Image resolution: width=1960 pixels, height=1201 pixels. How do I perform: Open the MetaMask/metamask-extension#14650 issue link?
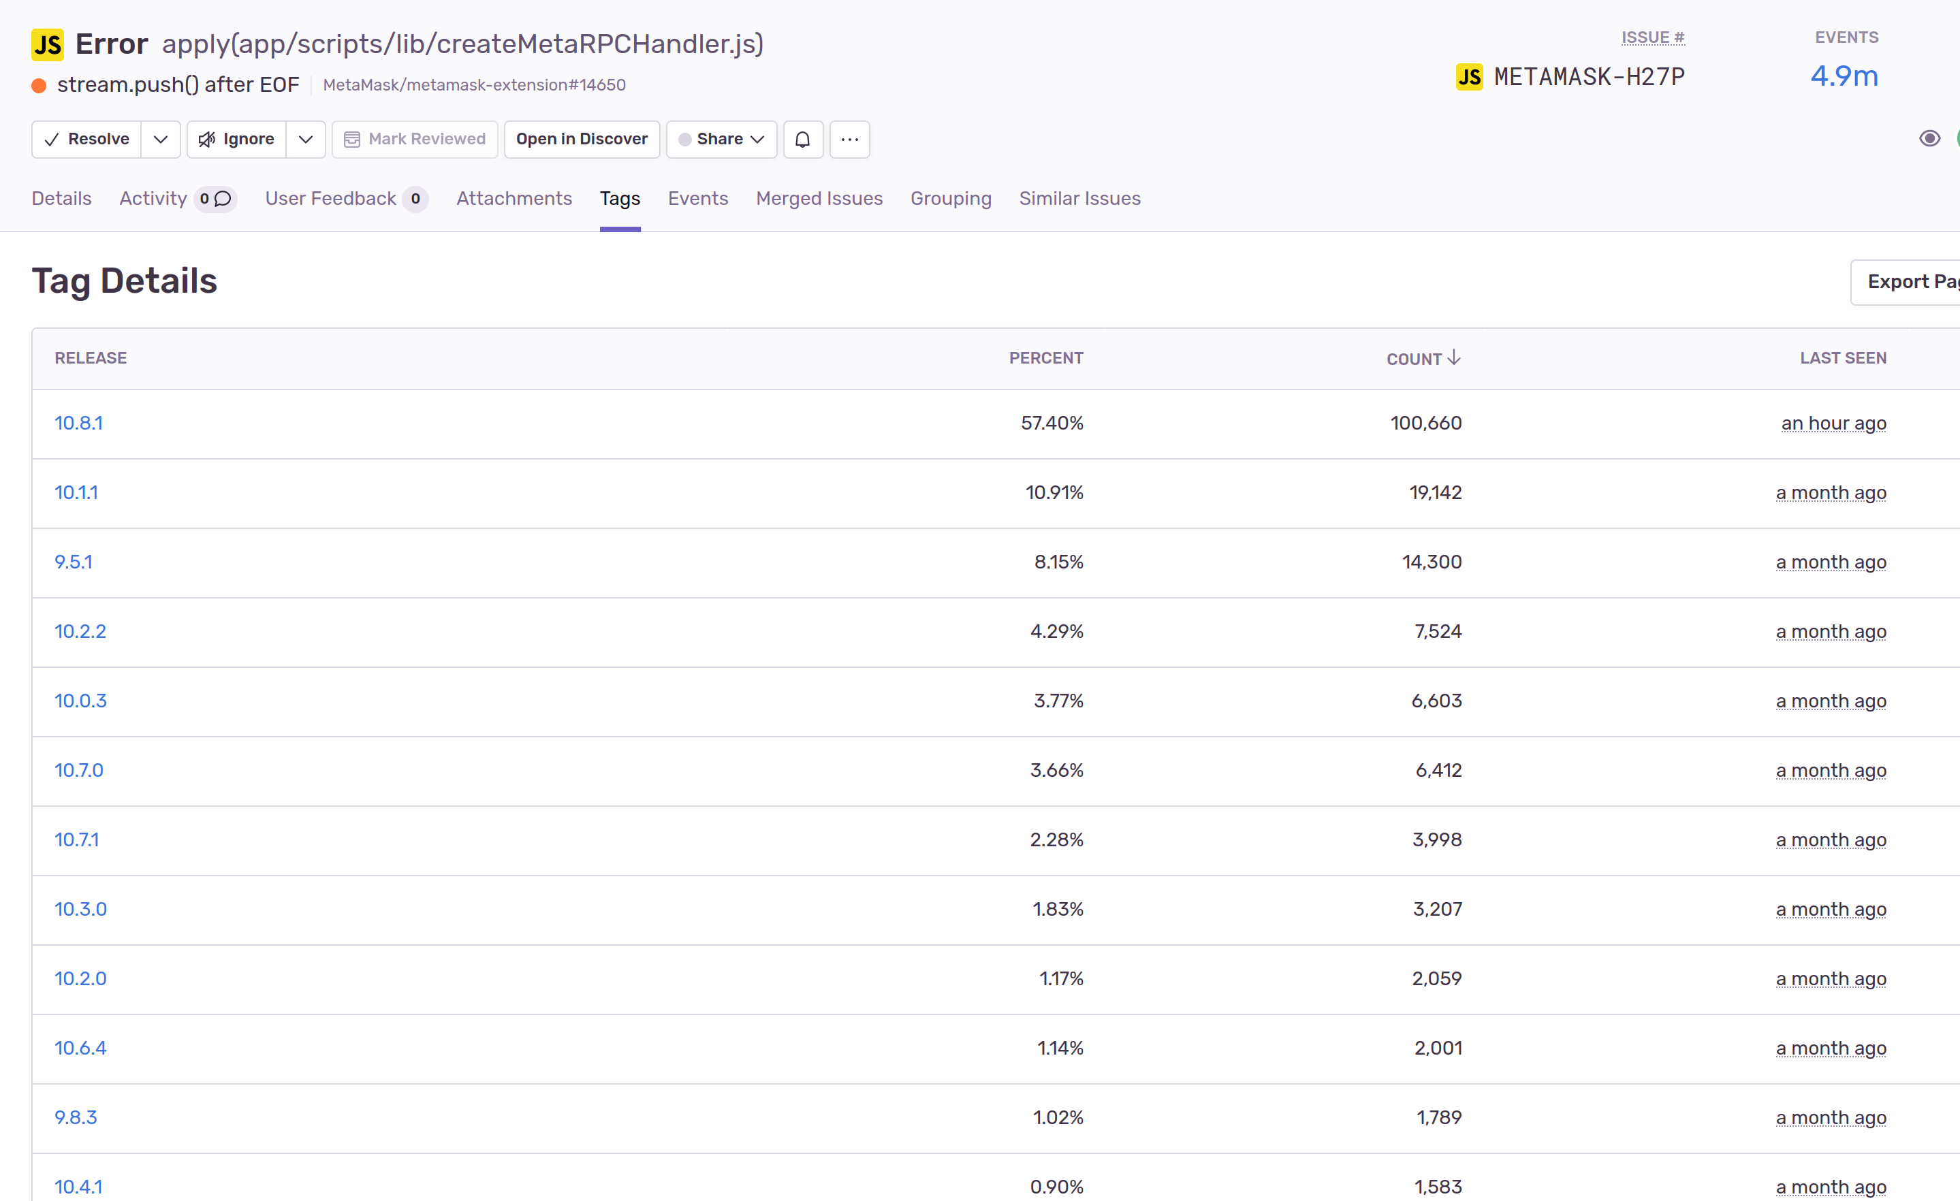point(474,84)
